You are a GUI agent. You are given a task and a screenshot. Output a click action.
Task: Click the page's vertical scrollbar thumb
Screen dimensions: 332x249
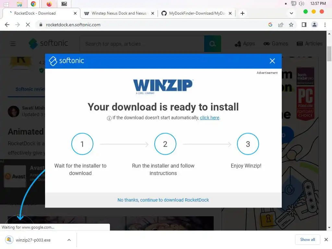point(329,53)
